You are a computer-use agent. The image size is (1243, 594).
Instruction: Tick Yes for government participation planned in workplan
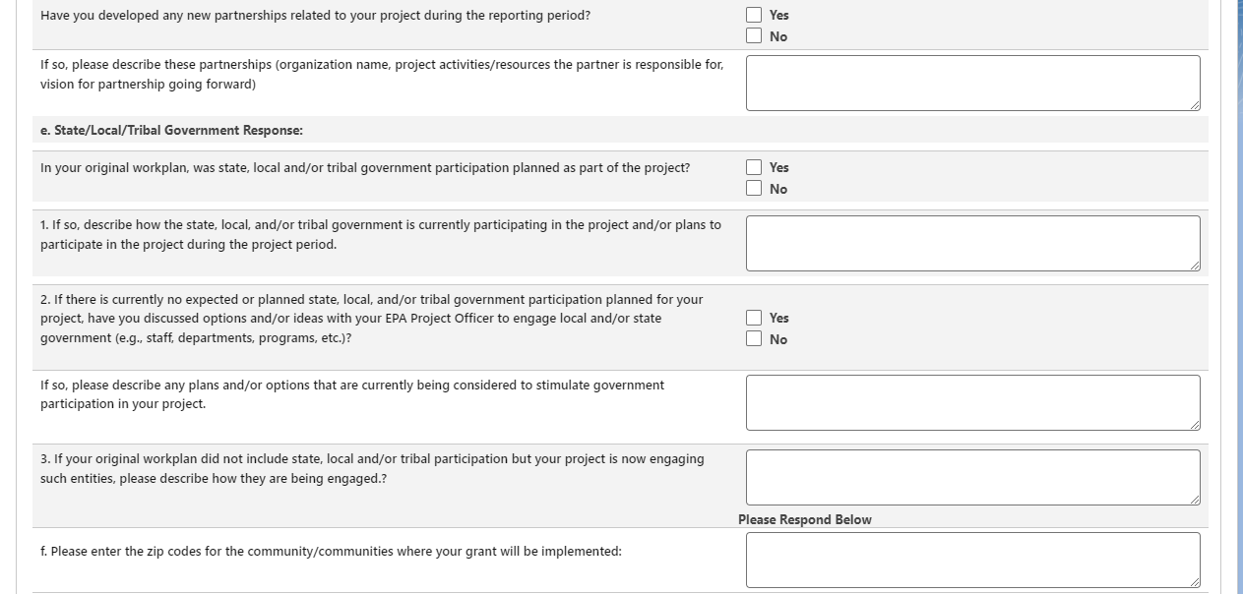point(754,167)
